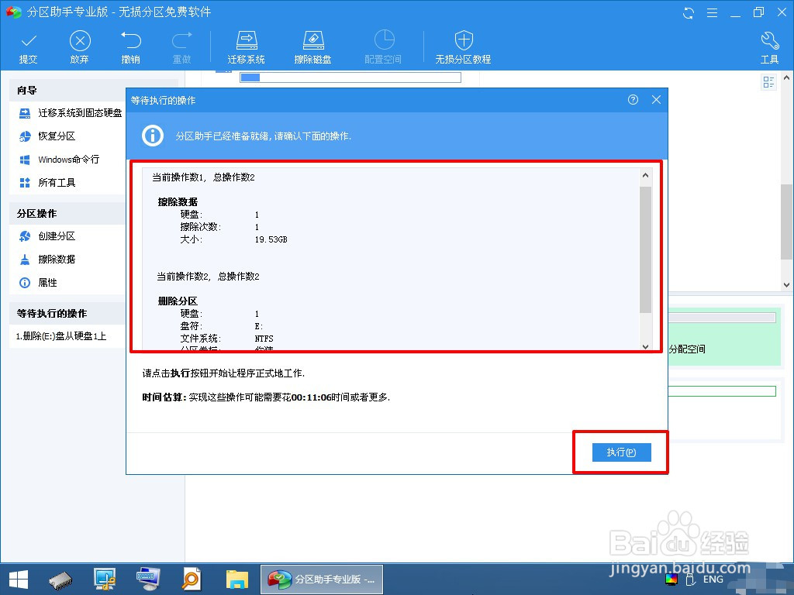
Task: Open File Explorer from the taskbar
Action: (x=237, y=580)
